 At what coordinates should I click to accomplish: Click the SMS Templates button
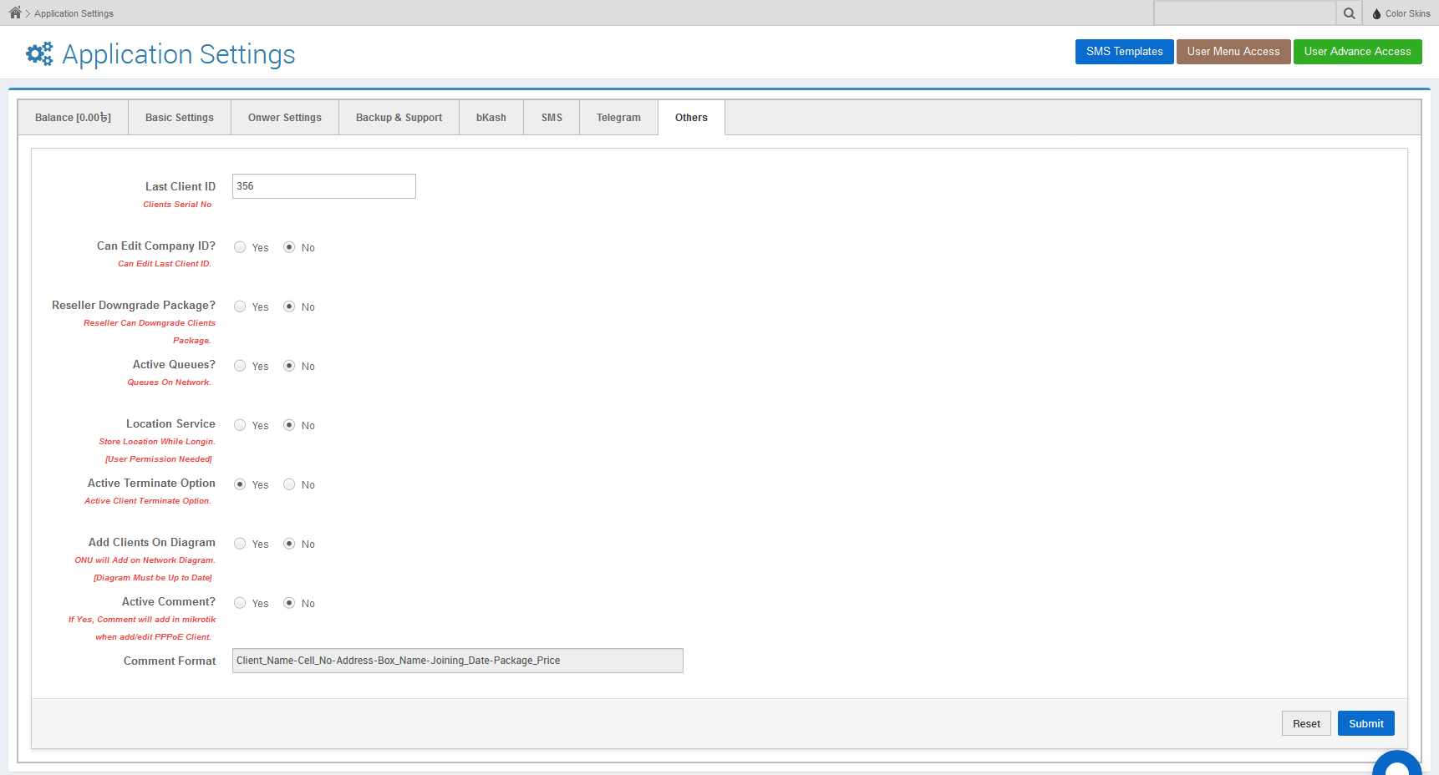tap(1124, 52)
